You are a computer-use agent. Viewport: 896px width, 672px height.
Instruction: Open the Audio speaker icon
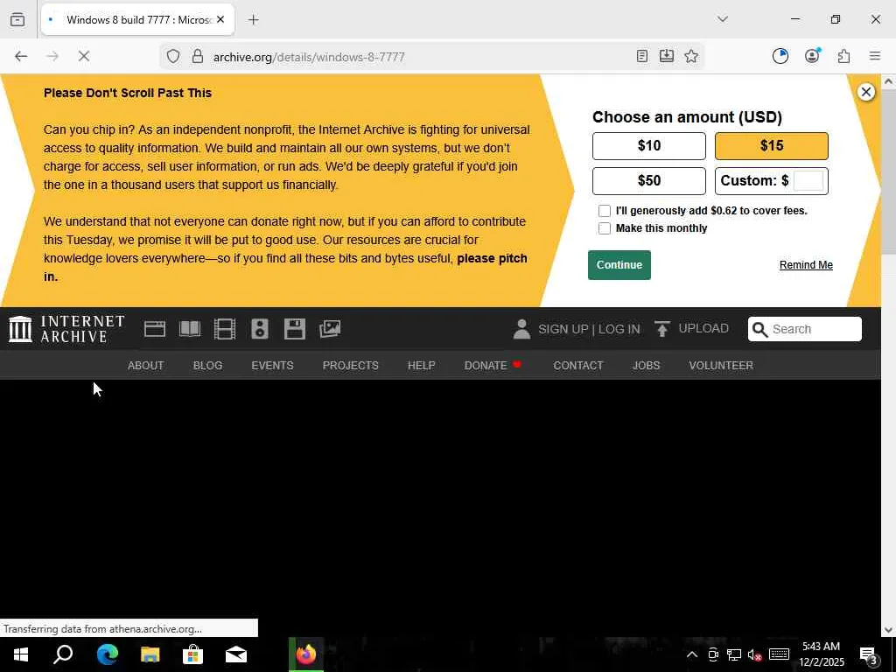coord(259,329)
